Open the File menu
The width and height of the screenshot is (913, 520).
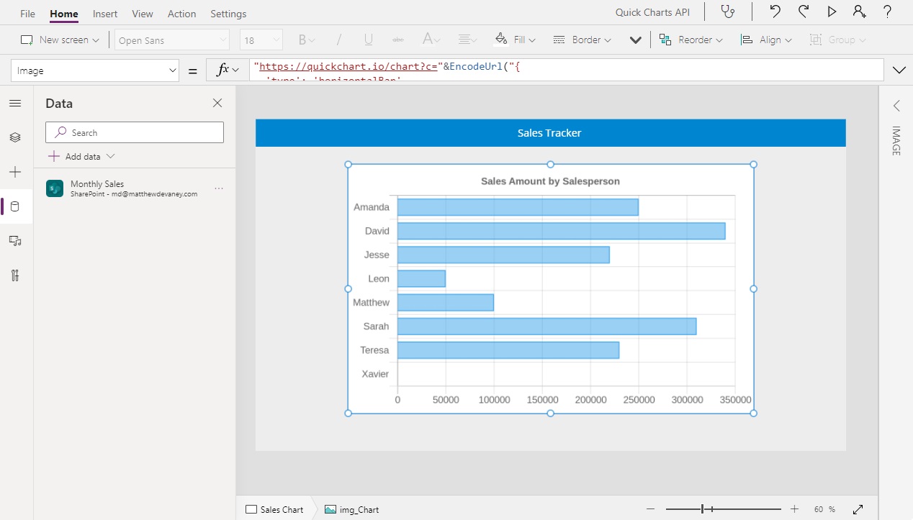pyautogui.click(x=27, y=14)
